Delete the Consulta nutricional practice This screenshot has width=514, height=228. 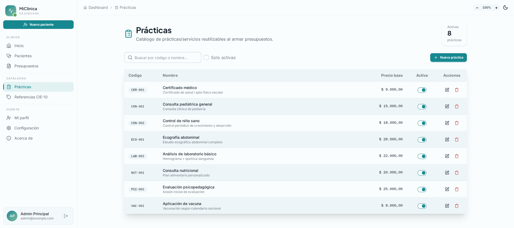coord(457,173)
